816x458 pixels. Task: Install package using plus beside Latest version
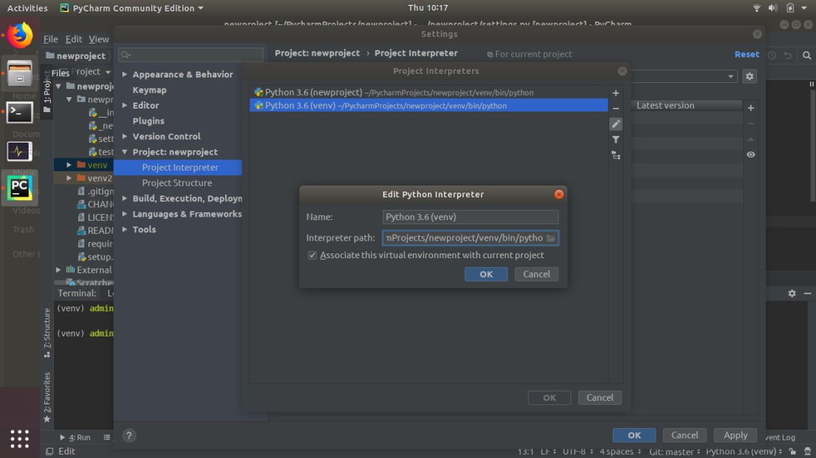[x=751, y=108]
